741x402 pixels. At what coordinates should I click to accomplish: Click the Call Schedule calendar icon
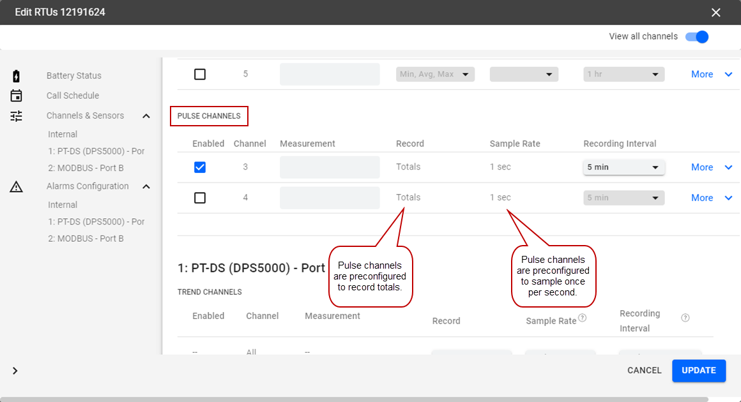17,96
